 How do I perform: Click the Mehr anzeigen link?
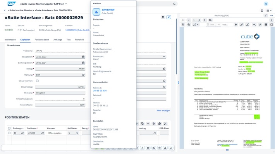(x=163, y=110)
